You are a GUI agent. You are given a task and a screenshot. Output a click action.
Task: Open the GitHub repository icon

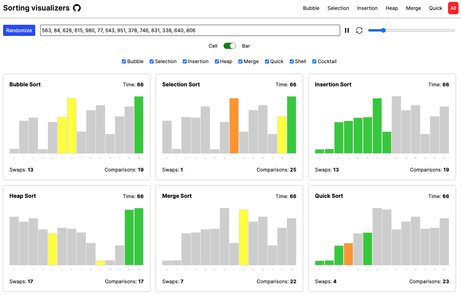77,8
